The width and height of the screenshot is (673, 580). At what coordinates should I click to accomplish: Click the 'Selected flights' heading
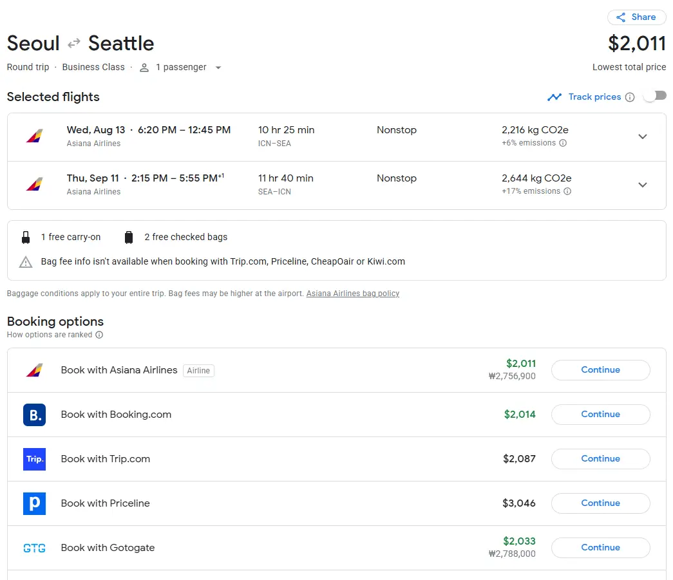(53, 97)
